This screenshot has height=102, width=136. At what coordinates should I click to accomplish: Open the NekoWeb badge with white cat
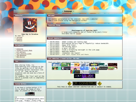point(113,68)
